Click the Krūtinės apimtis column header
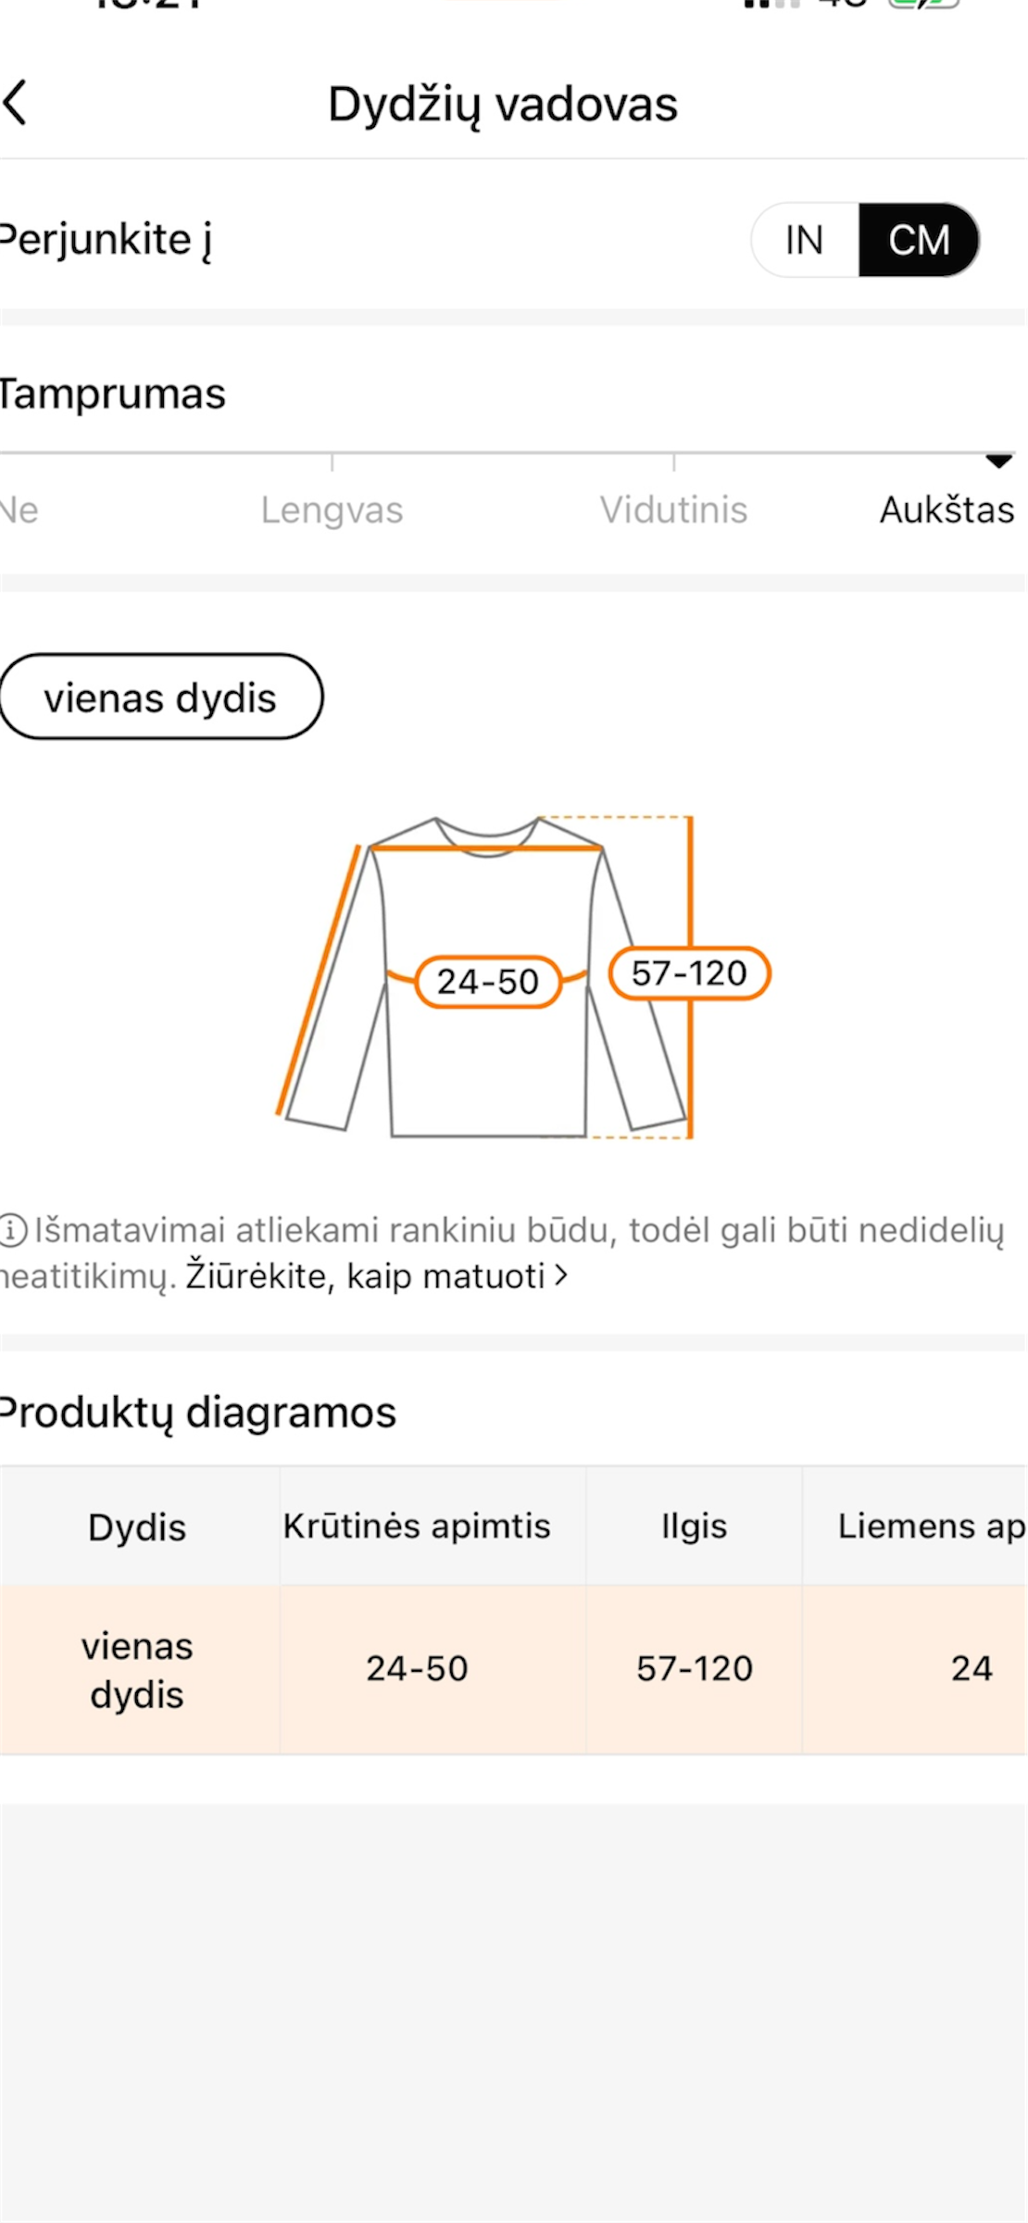This screenshot has height=2223, width=1028. pyautogui.click(x=416, y=1526)
